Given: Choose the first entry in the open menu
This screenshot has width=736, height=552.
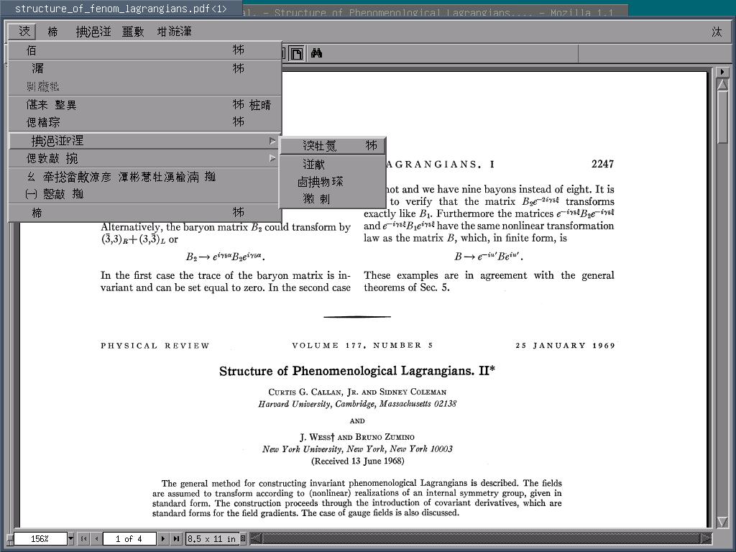Looking at the screenshot, I should [x=144, y=50].
